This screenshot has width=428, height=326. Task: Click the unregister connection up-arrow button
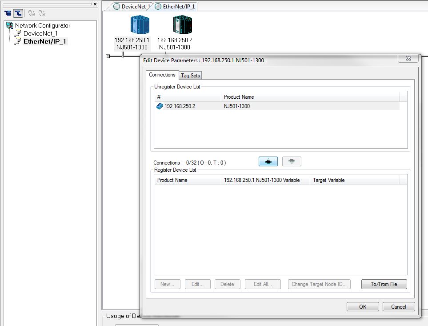tap(292, 161)
